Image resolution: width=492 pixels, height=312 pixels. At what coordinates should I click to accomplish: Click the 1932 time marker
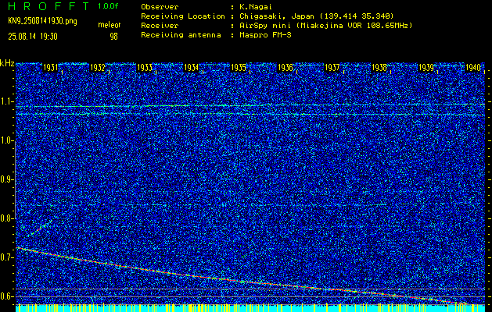tap(97, 68)
